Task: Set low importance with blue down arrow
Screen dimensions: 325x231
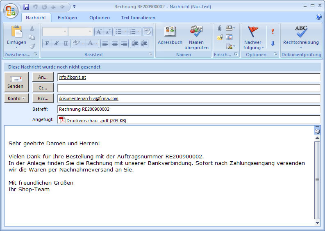Action: (x=273, y=43)
